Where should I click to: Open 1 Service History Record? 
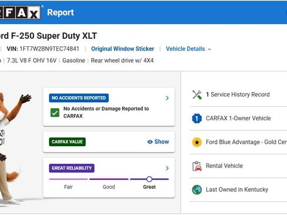238,95
